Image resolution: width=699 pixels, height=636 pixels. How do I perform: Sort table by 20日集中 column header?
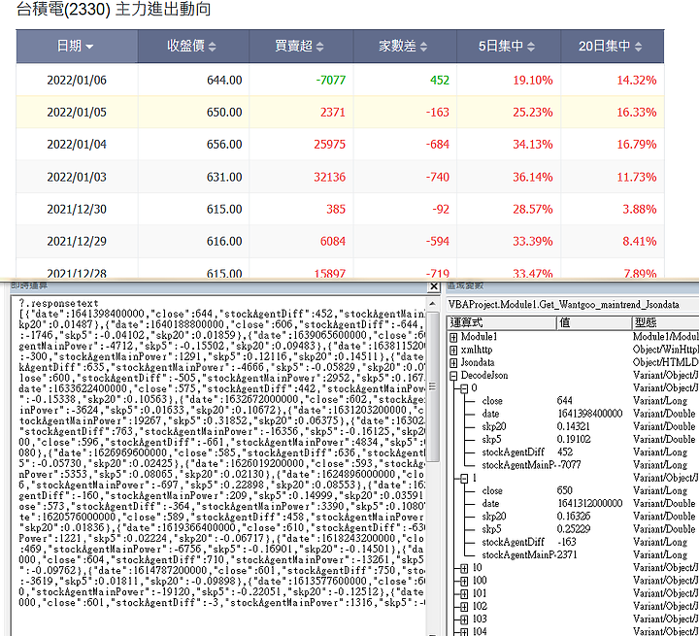[612, 46]
